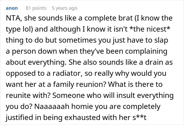The width and height of the screenshot is (184, 125).
Task: Click the asterisked words *the nicest*
Action: point(150,29)
